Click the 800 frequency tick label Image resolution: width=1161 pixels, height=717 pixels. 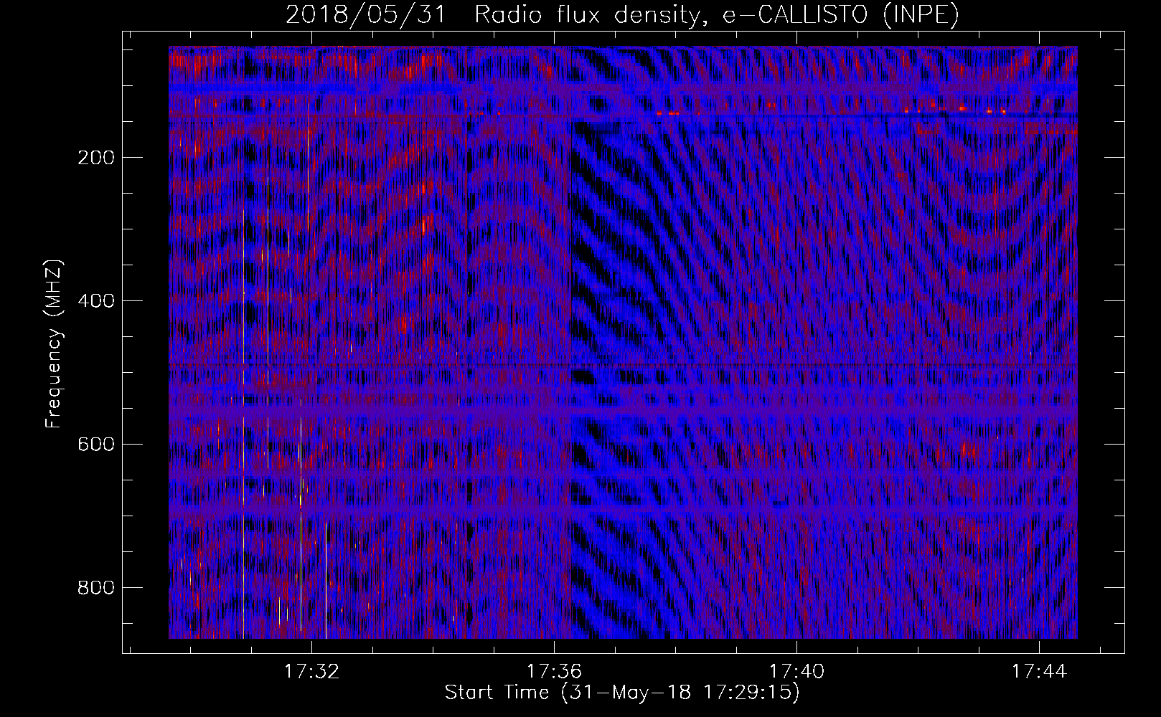click(95, 588)
